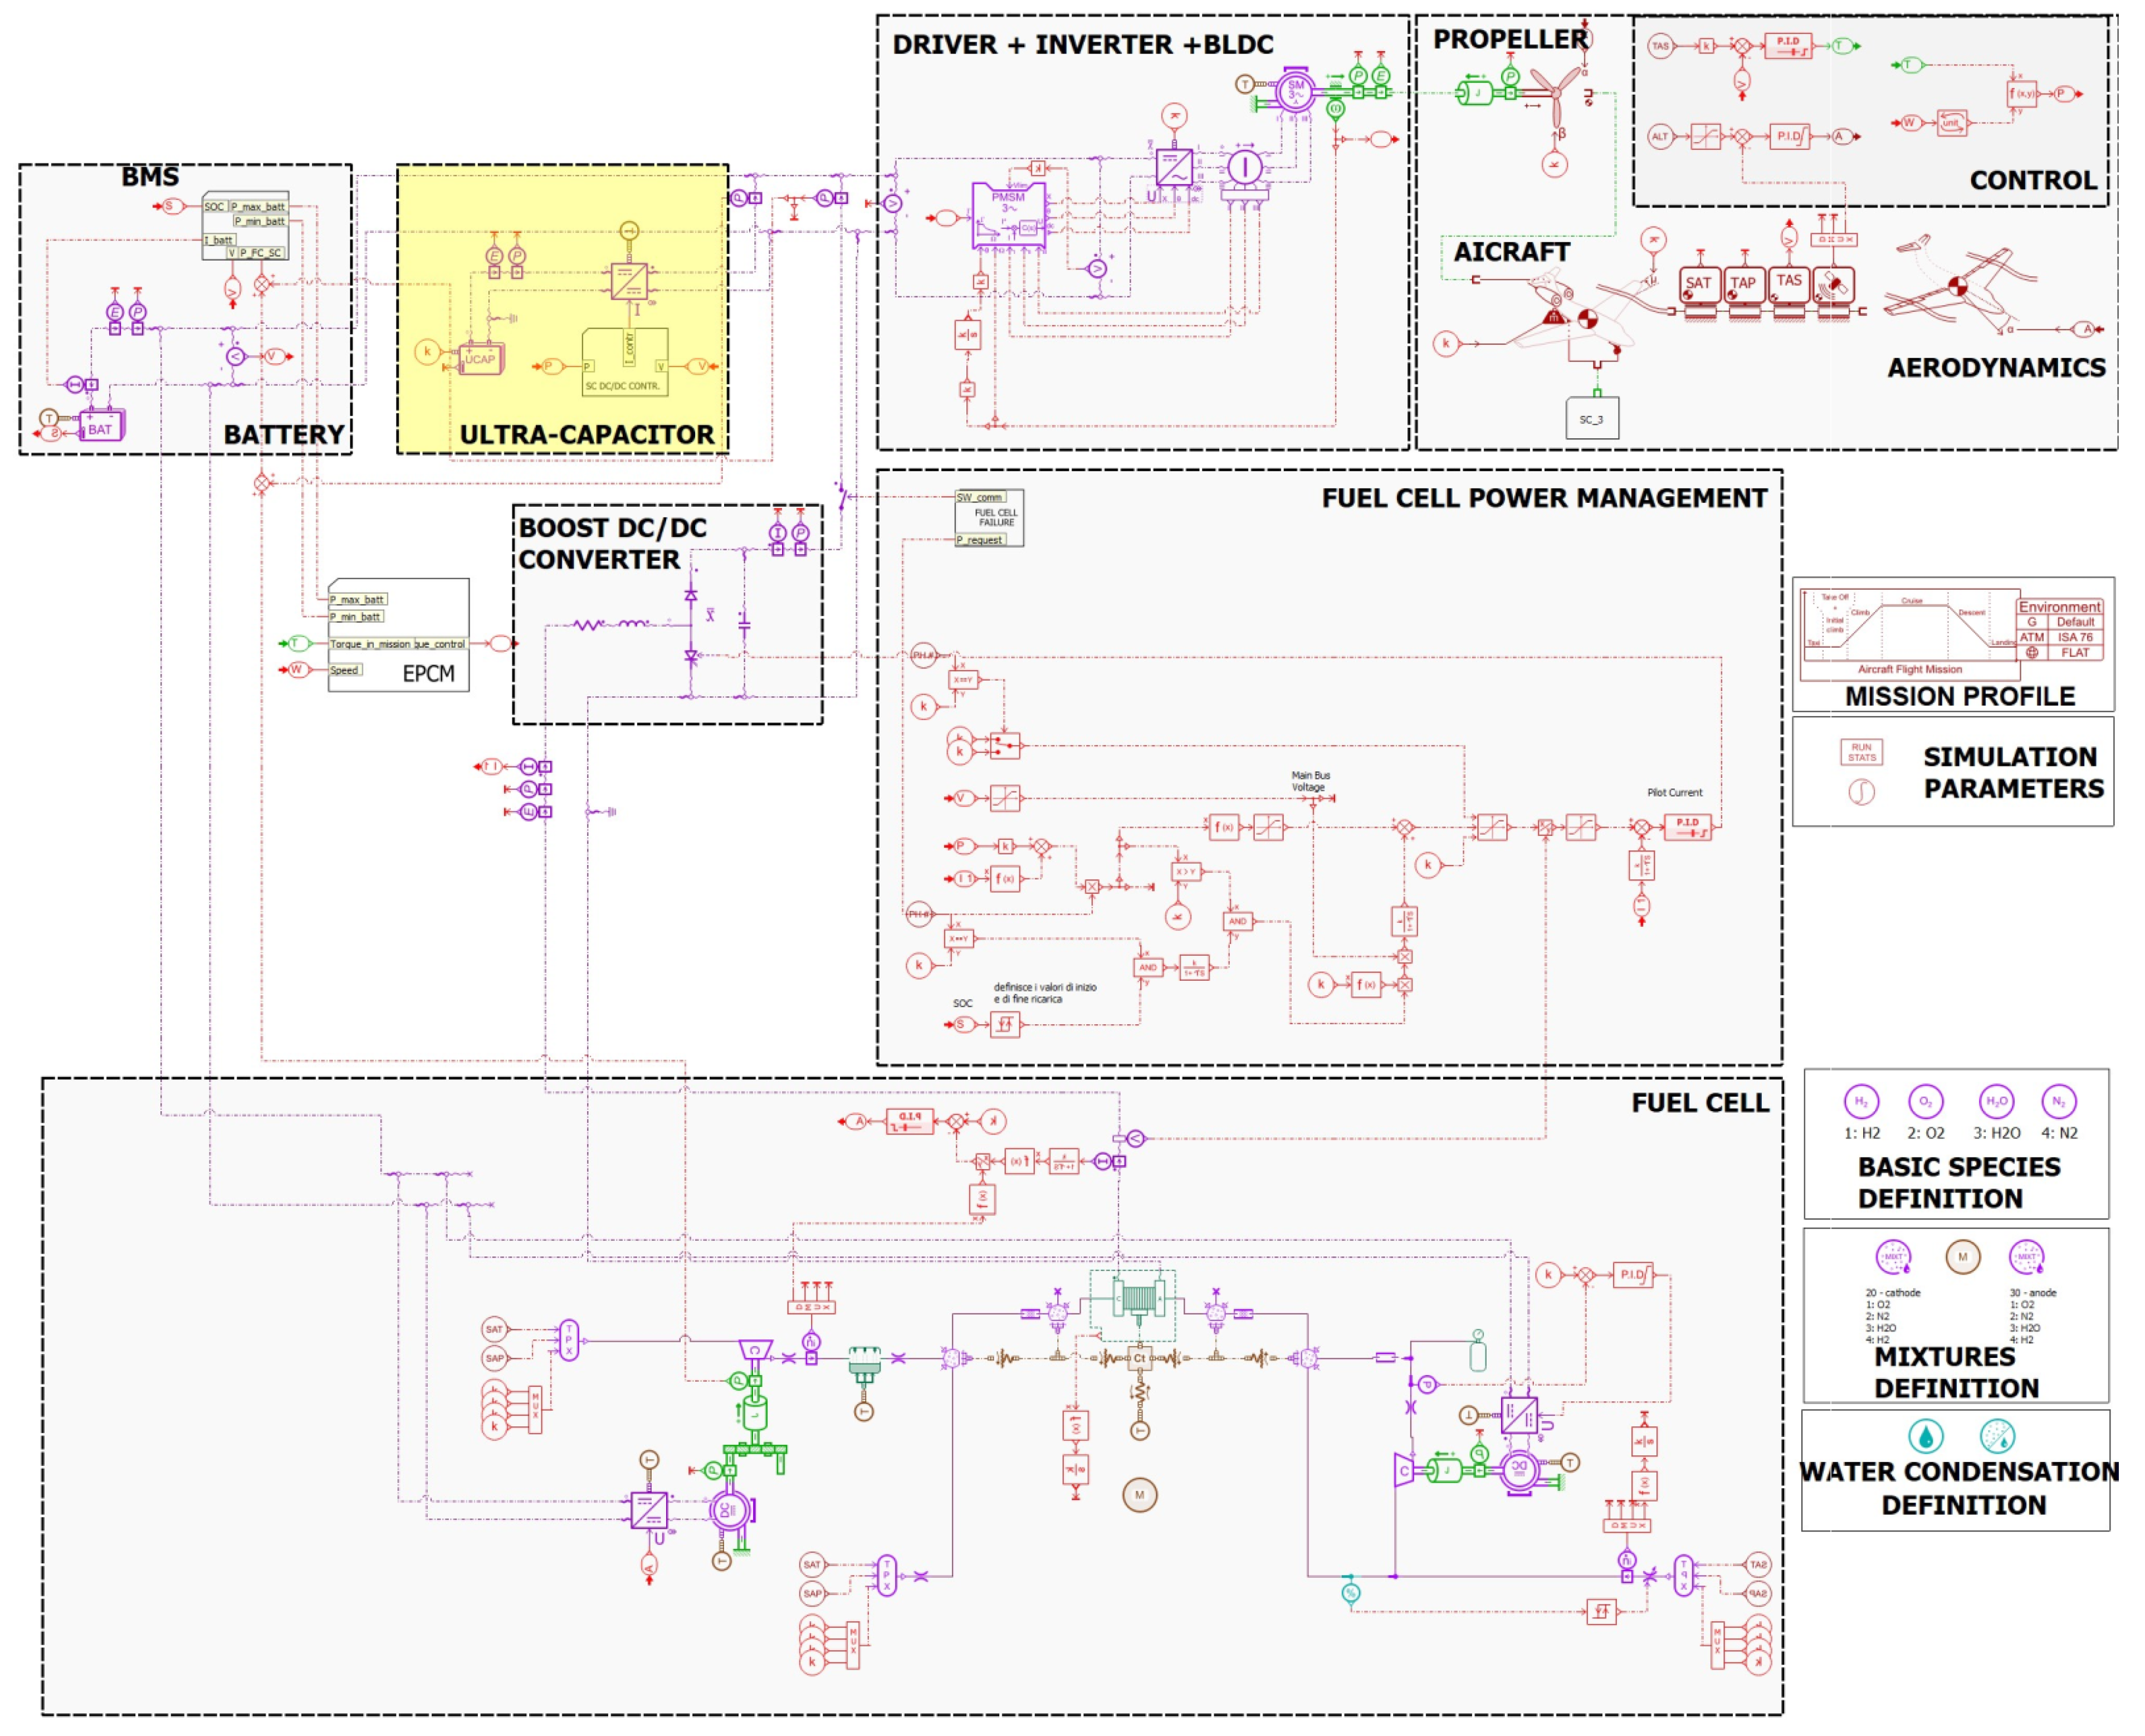Select the f(x,y) function block in CONTROL
The image size is (2145, 1736).
(x=2022, y=93)
